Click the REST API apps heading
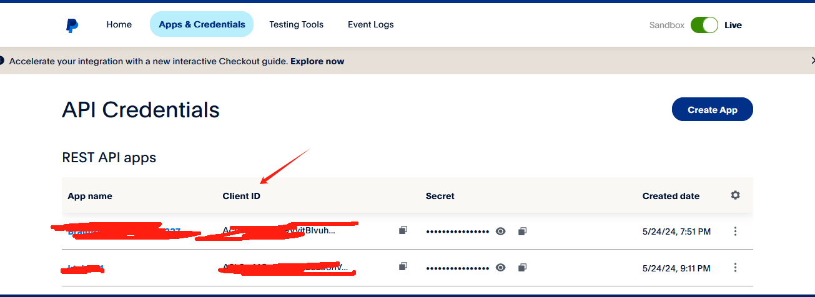 (x=109, y=157)
